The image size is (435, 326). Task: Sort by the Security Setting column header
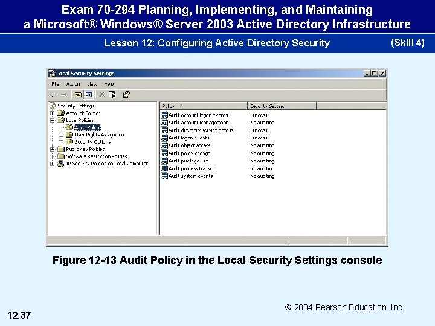(282, 106)
